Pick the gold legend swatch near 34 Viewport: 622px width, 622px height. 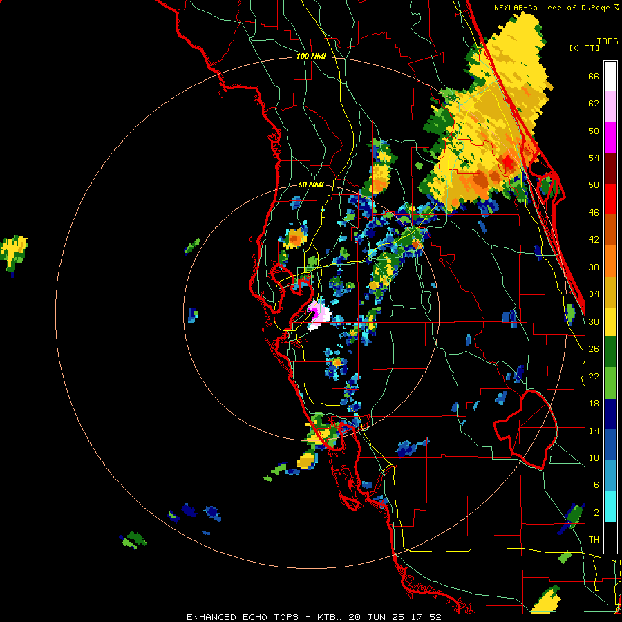pyautogui.click(x=610, y=292)
